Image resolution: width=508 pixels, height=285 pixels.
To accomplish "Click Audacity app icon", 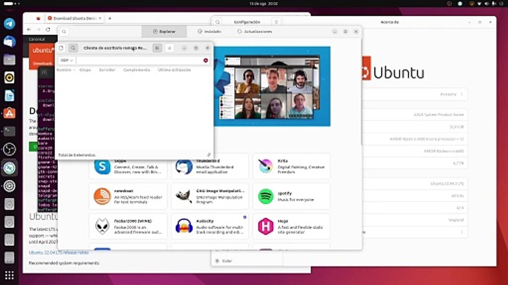I will (x=184, y=226).
